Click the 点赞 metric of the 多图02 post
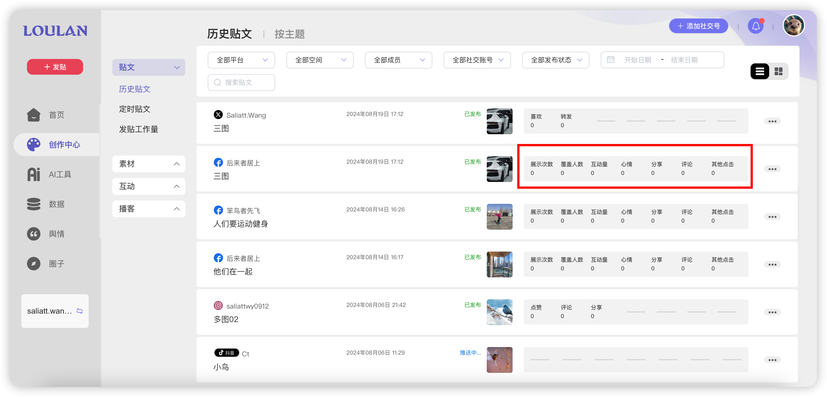The height and width of the screenshot is (397, 827). [536, 312]
